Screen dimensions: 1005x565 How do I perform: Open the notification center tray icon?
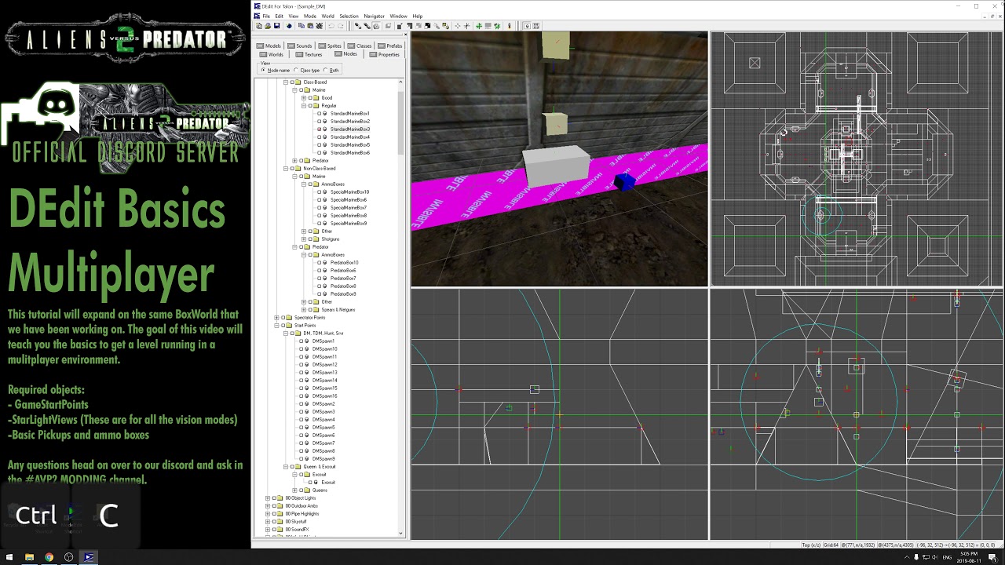[x=992, y=557]
